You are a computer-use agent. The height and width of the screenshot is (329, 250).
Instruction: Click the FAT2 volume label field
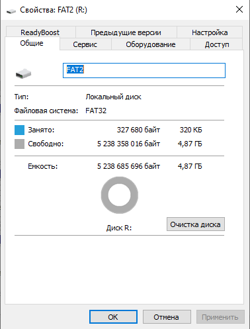click(144, 70)
